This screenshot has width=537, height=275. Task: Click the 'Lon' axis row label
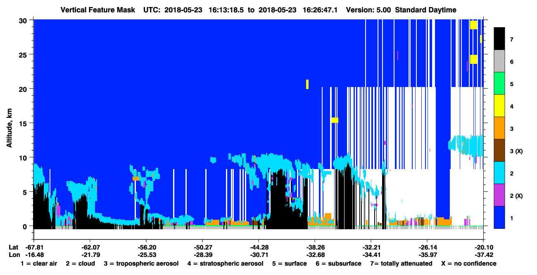coord(14,254)
